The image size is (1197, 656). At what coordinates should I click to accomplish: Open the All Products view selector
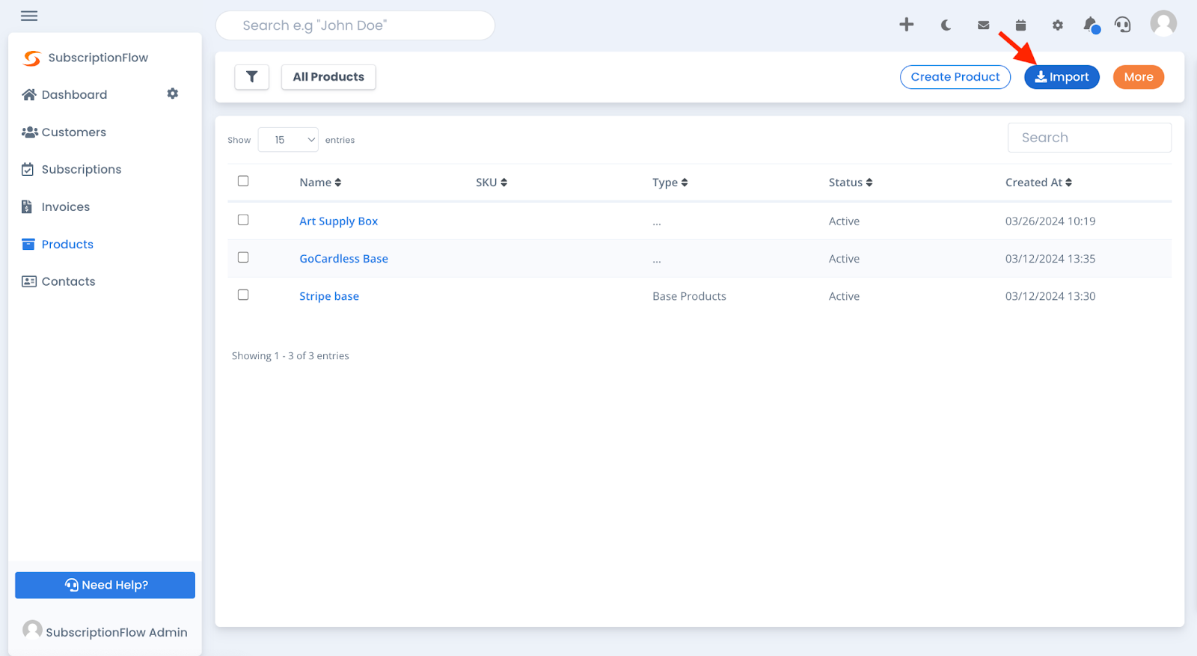(328, 77)
